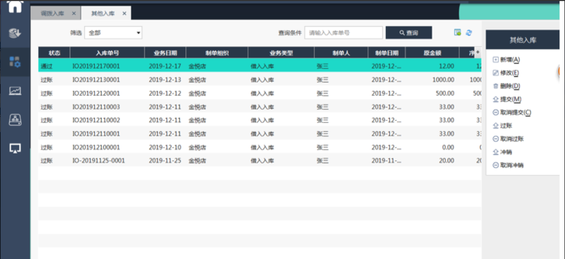The height and width of the screenshot is (259, 565).
Task: Open the 筛选 dropdown showing 全部
Action: pyautogui.click(x=114, y=33)
